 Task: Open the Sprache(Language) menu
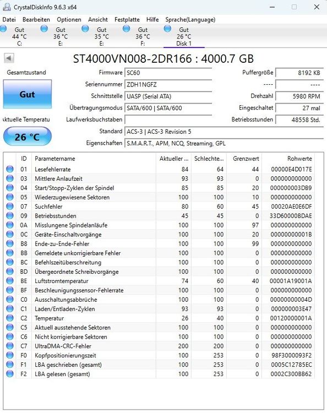click(x=190, y=19)
